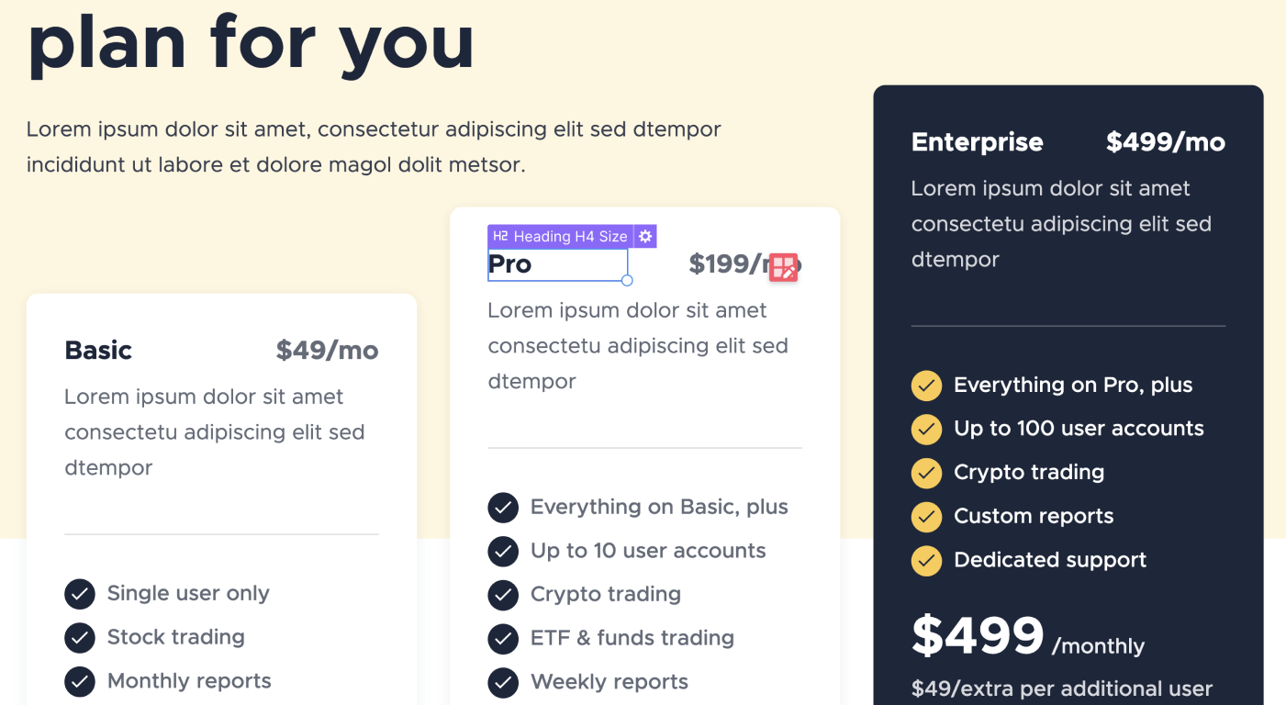Screen dimensions: 1286x705
Task: Click the checkmark beside Single user only
Action: (80, 594)
